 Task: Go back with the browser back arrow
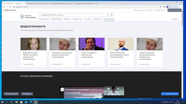[x=4, y=7]
